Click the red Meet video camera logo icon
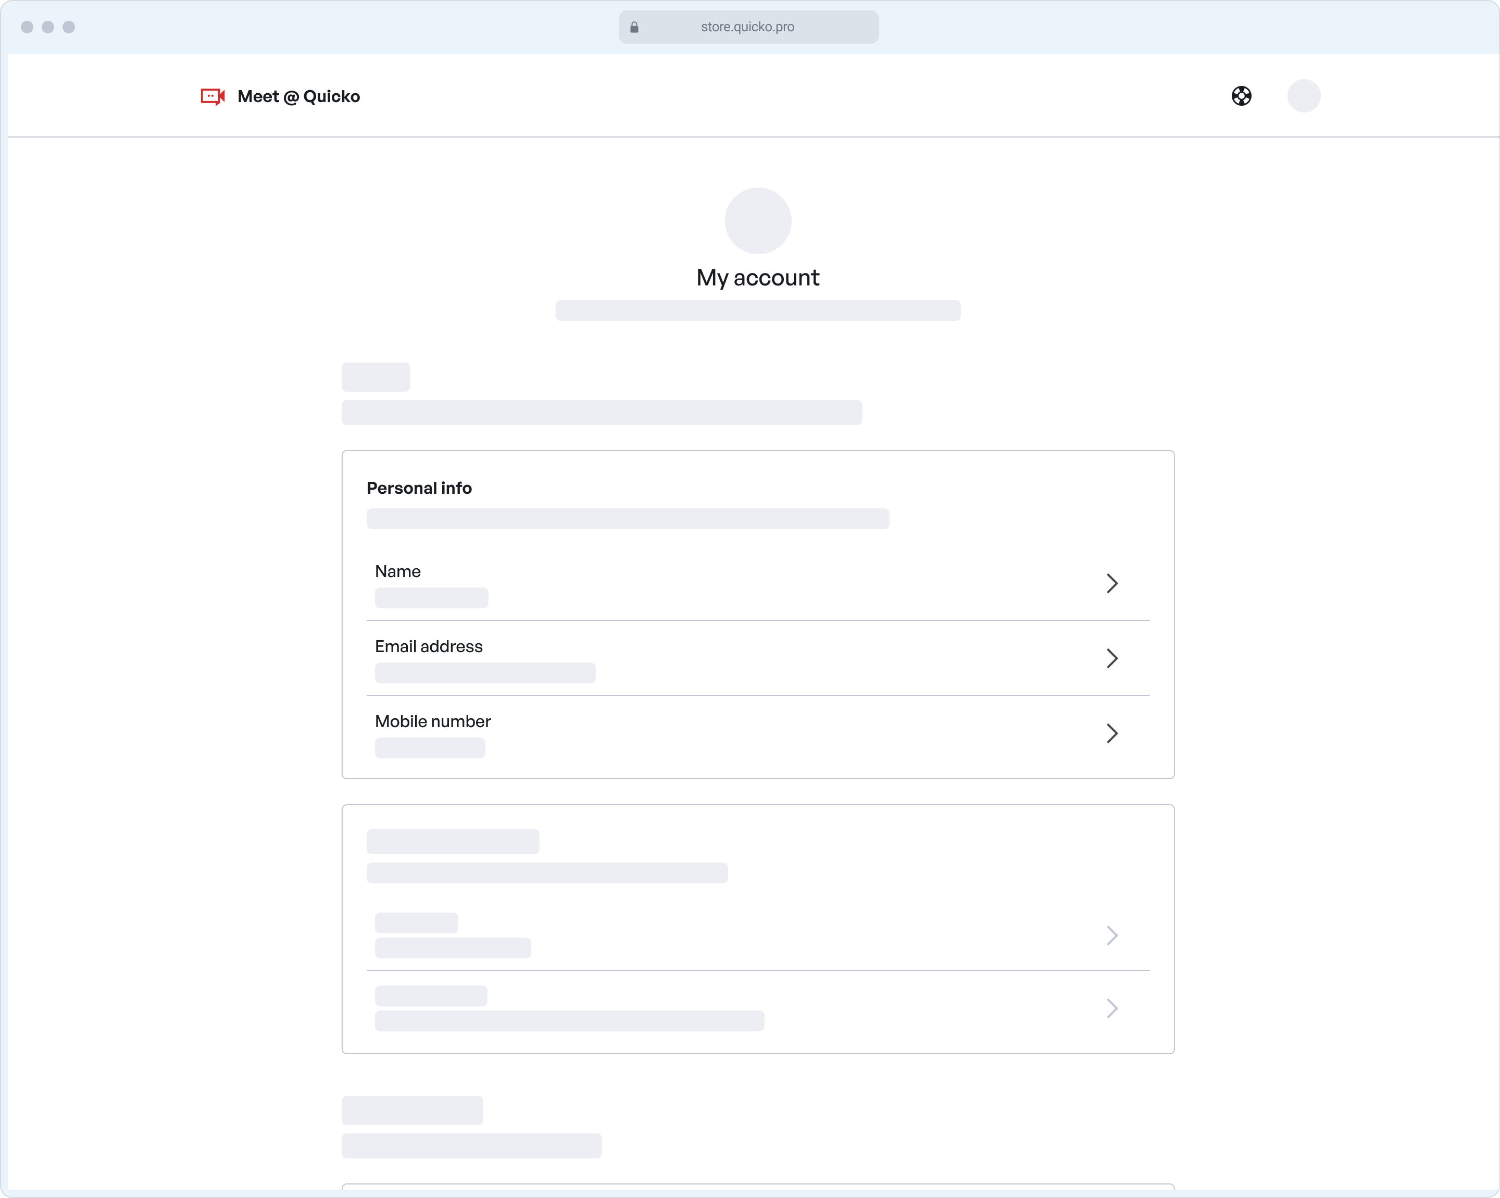1500x1198 pixels. [x=213, y=96]
